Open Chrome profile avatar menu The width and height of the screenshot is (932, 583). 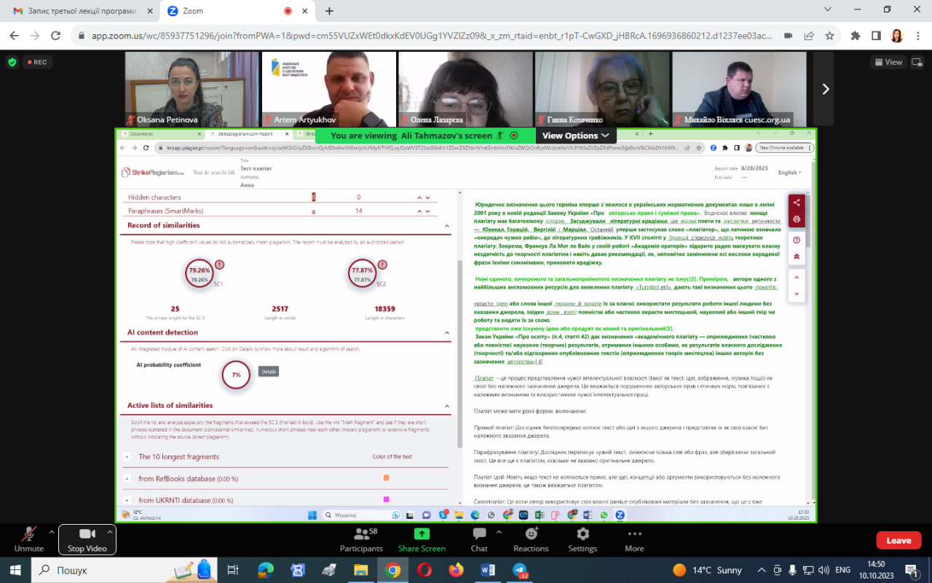[896, 36]
